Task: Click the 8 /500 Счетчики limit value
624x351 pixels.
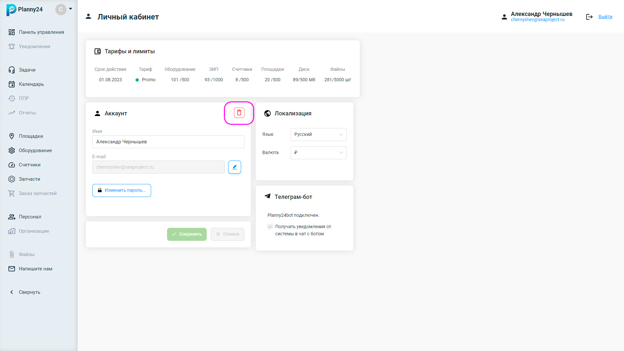Action: (x=242, y=80)
